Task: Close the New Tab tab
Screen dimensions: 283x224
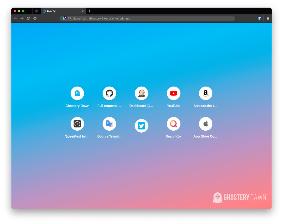Action: coord(83,11)
